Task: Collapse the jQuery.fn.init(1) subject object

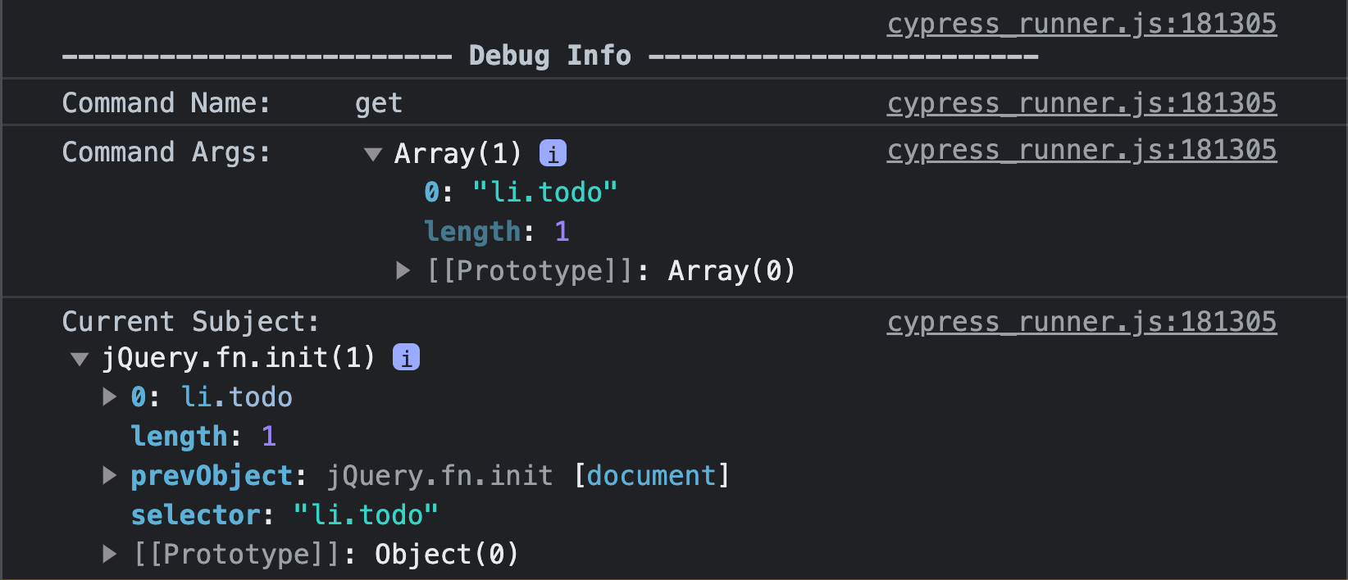Action: pyautogui.click(x=80, y=359)
